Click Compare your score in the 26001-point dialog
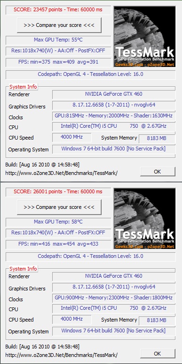 coord(59,207)
